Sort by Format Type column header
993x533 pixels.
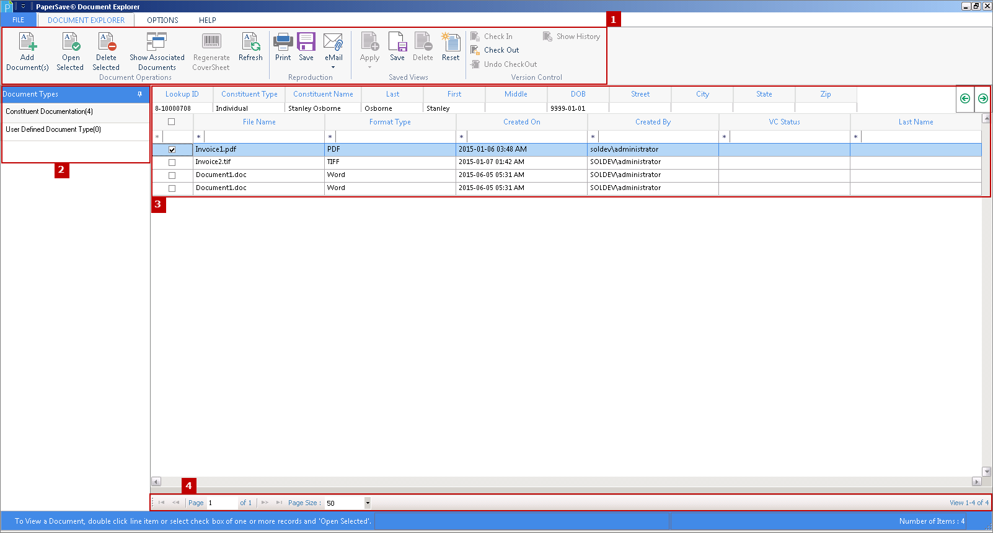390,122
